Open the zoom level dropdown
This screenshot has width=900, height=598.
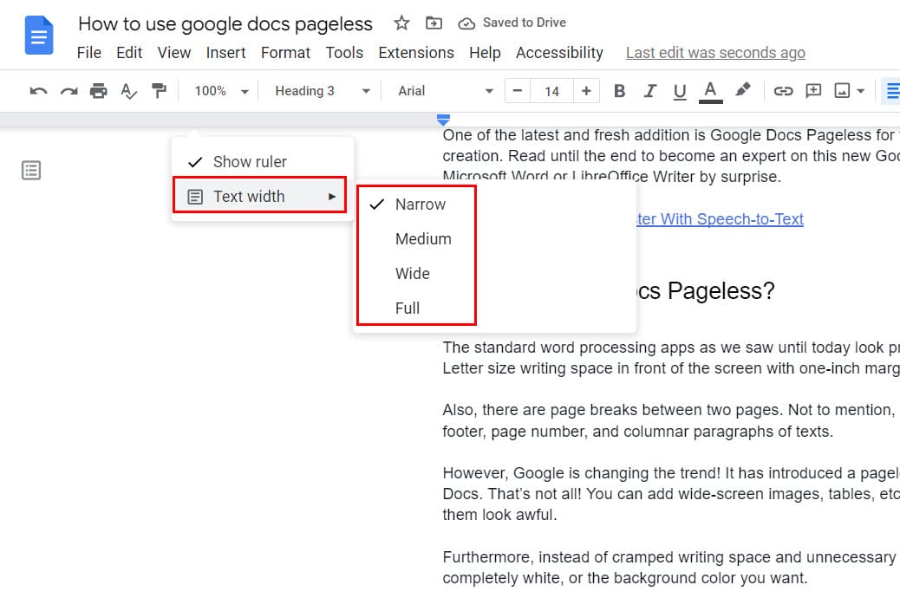tap(219, 90)
